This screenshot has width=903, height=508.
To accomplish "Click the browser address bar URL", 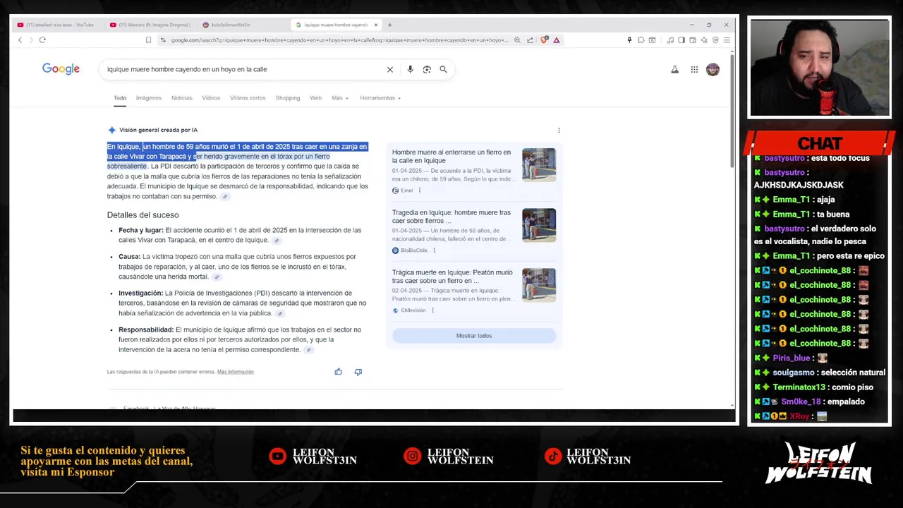I will click(339, 40).
